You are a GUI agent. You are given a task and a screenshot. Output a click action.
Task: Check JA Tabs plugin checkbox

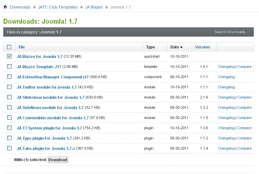[x=10, y=148]
